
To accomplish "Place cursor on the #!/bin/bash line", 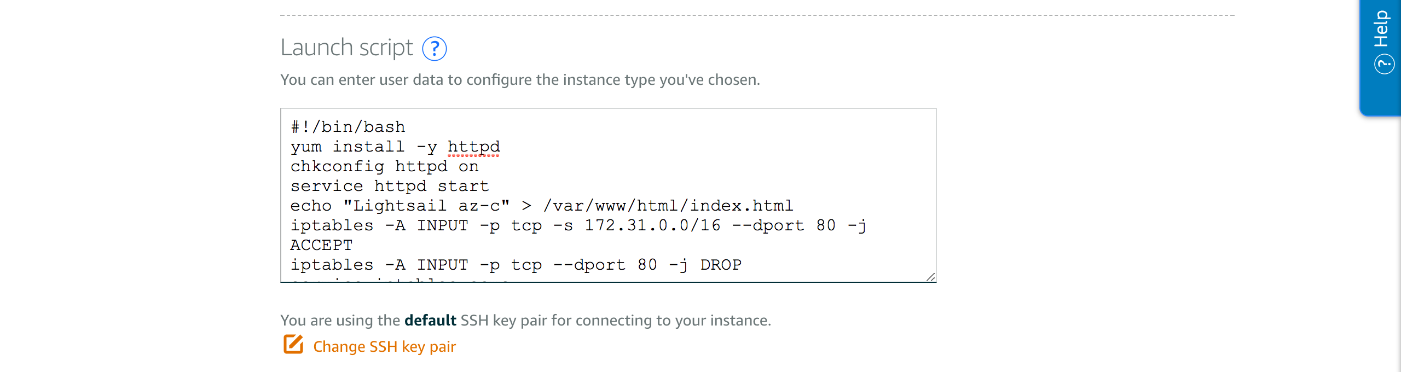I will (348, 127).
